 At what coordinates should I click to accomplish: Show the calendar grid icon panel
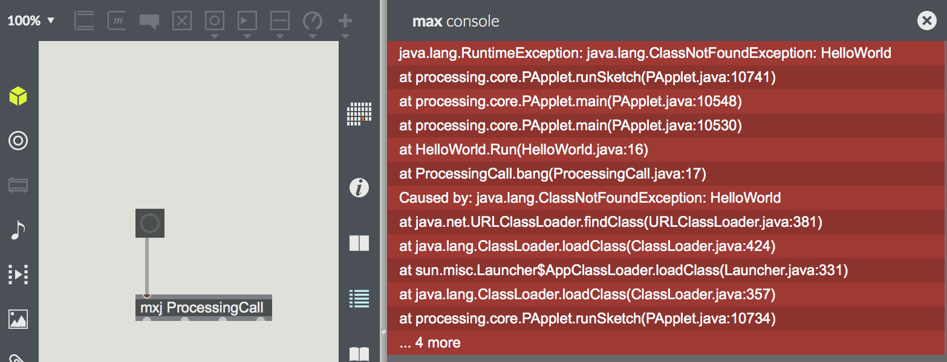(x=359, y=113)
